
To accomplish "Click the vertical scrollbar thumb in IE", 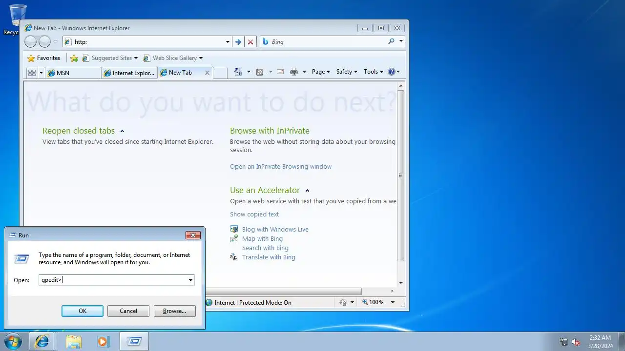I will point(401,175).
